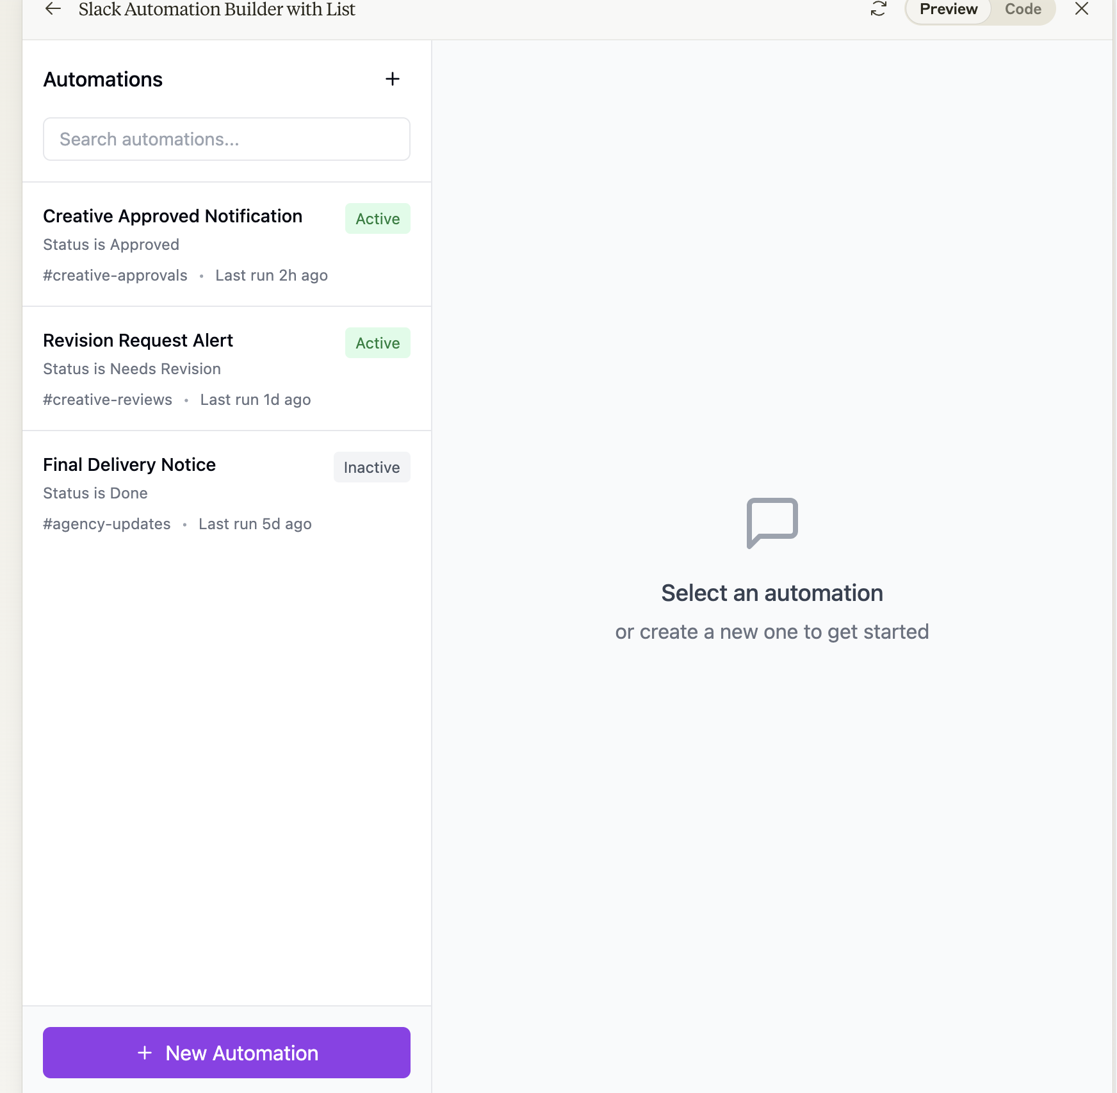Click Inactive badge on Final Delivery Notice
The height and width of the screenshot is (1093, 1117).
pyautogui.click(x=371, y=468)
